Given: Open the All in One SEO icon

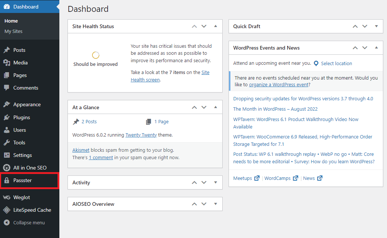Looking at the screenshot, I should point(7,168).
